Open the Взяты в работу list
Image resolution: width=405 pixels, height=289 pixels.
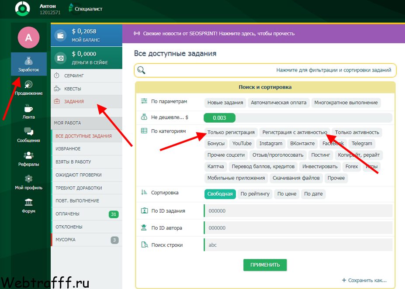pos(87,162)
